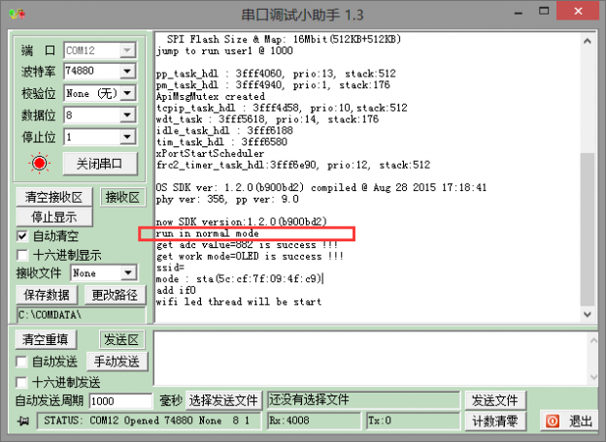Click the 'run in normal mode' line
This screenshot has height=442, width=606.
(208, 234)
